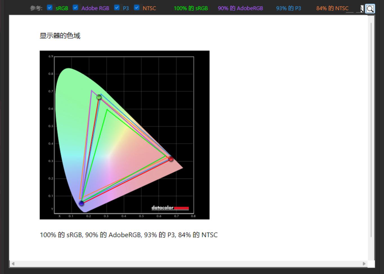
Task: Click the orange "84% 的 NTSC" result text
Action: click(332, 8)
